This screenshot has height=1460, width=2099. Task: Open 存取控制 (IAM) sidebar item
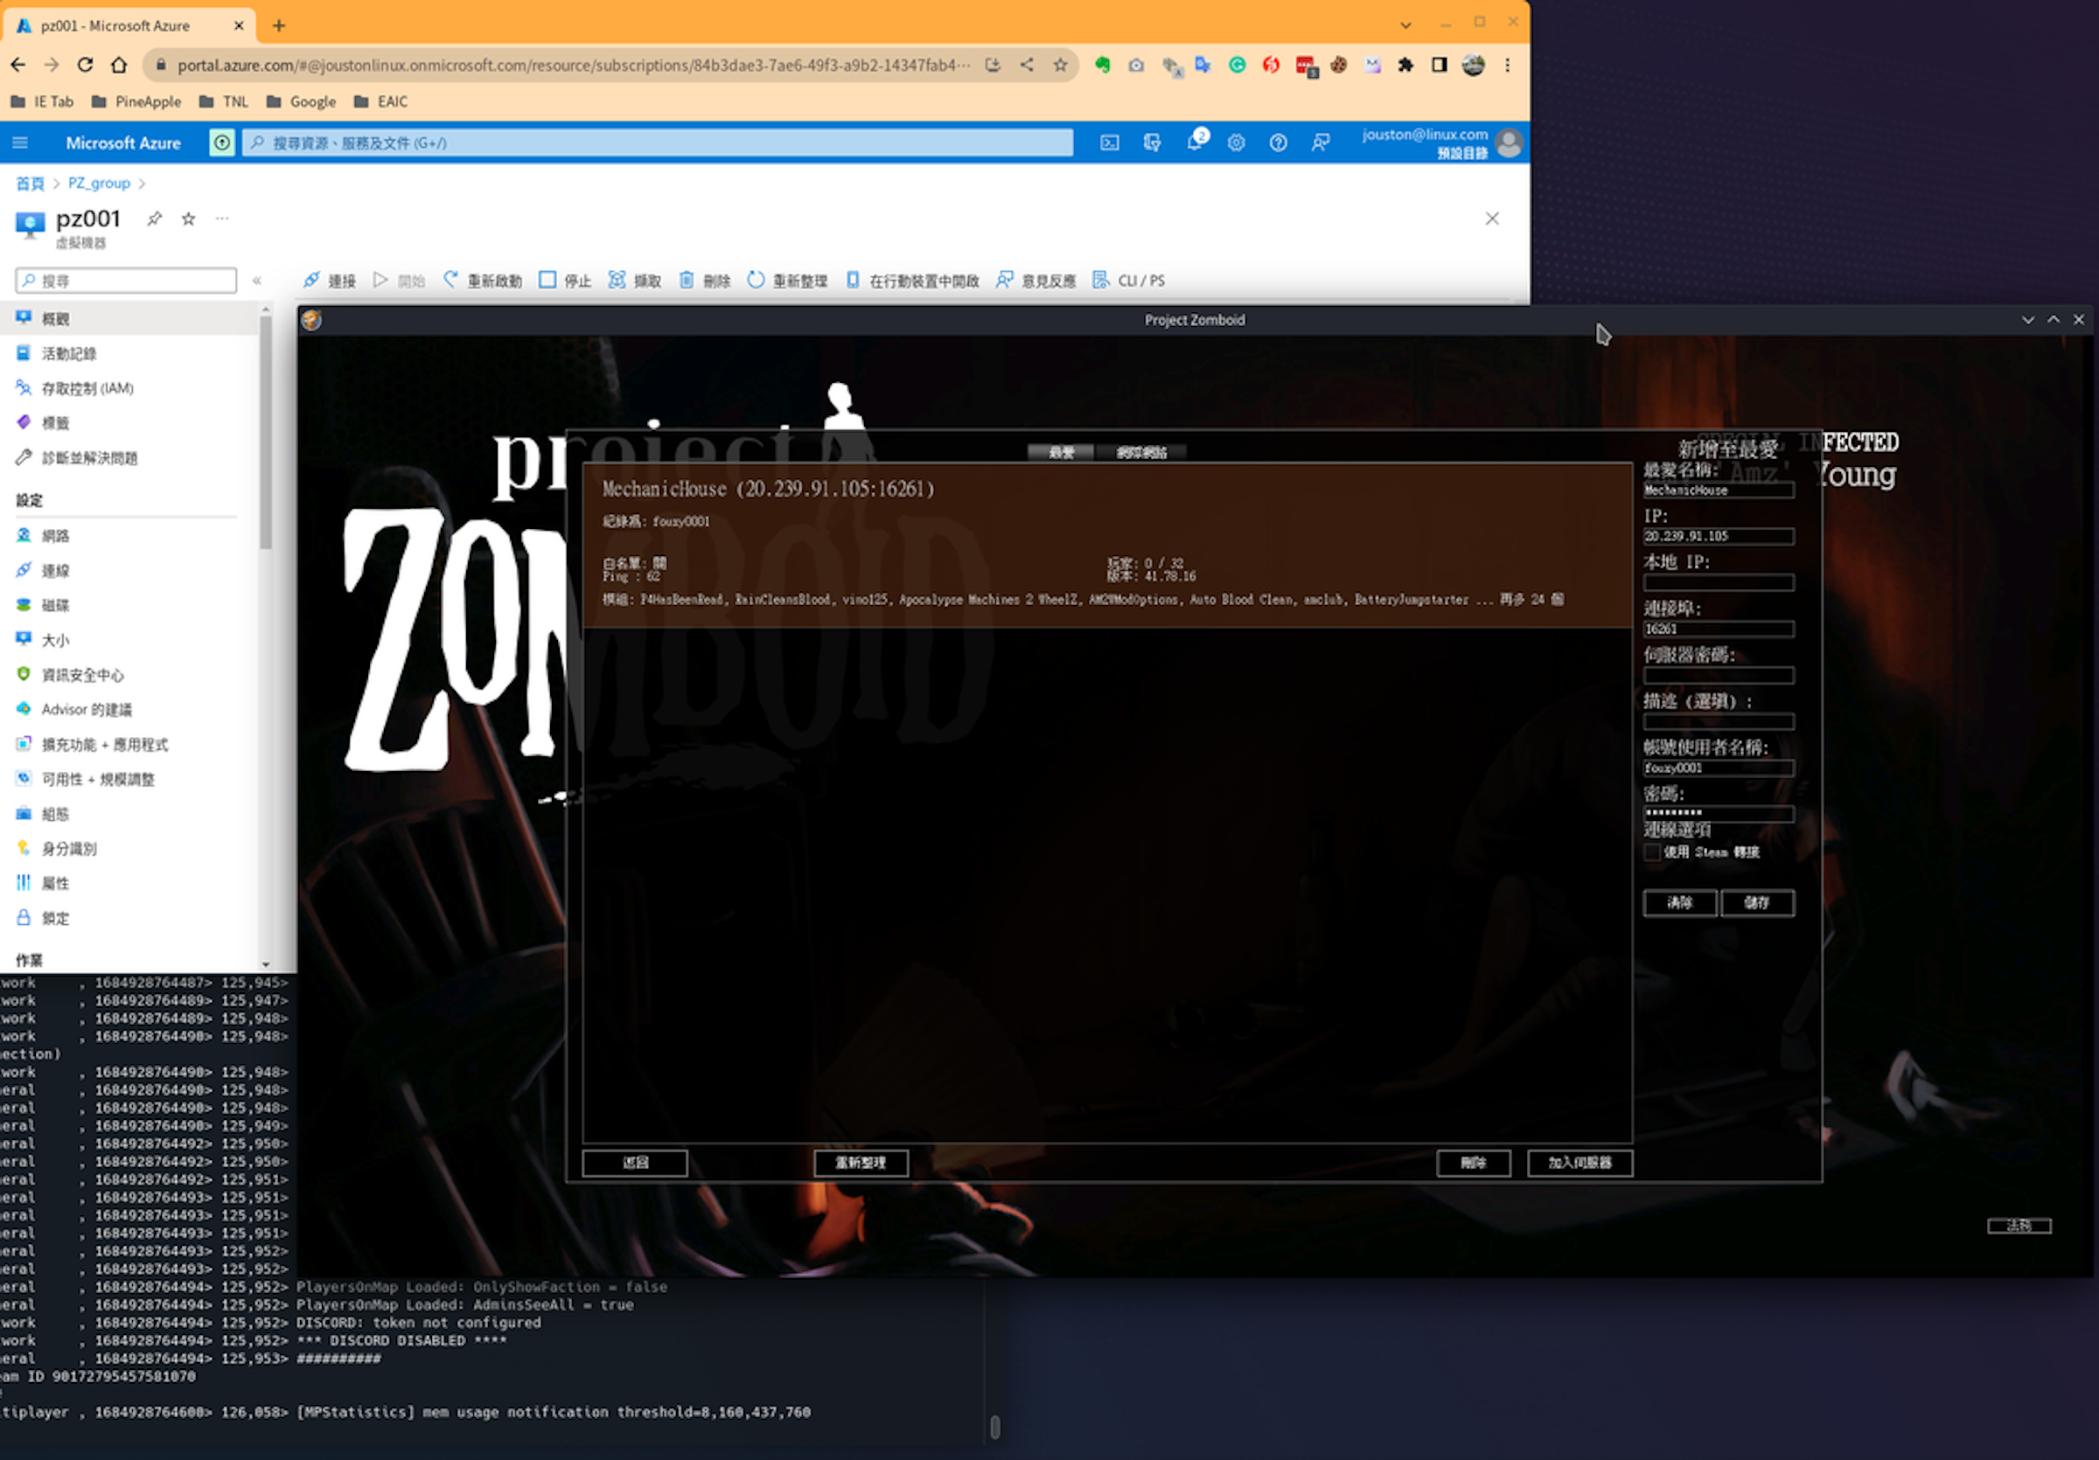[x=128, y=388]
